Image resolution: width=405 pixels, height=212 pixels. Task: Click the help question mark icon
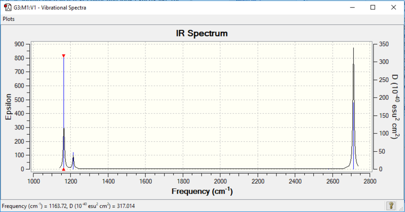(x=391, y=205)
